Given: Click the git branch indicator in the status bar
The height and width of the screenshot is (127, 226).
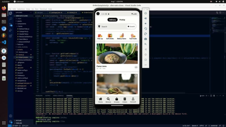Looking at the screenshot, I should pos(15,126).
